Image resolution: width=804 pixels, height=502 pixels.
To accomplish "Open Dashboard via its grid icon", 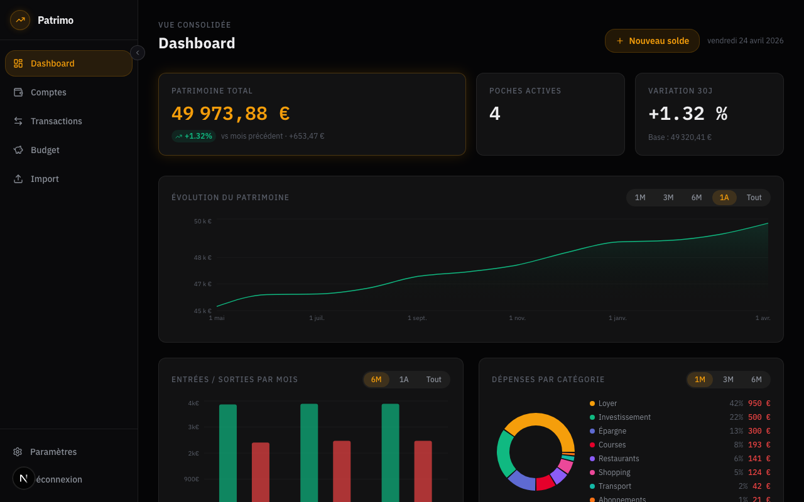I will [18, 63].
